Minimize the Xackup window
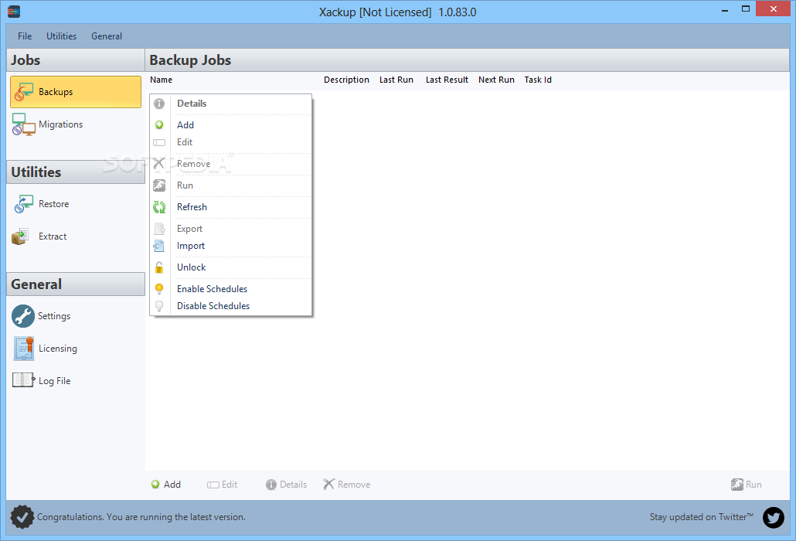The image size is (796, 541). click(x=725, y=9)
